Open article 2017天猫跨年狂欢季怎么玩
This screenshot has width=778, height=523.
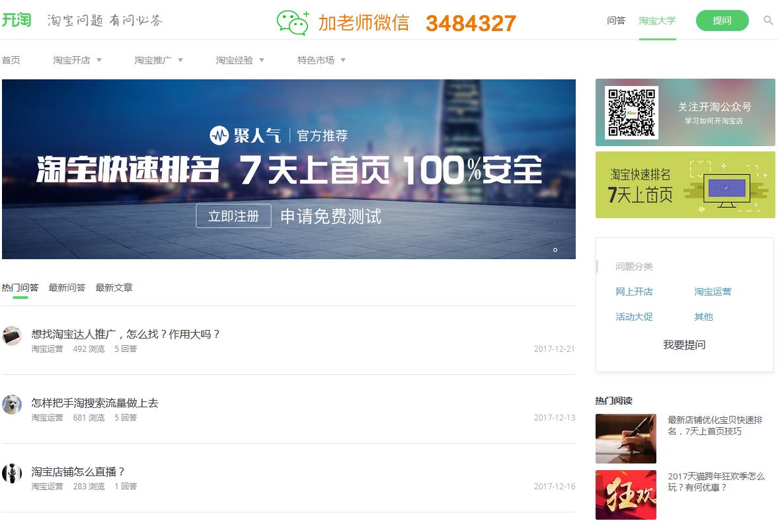pyautogui.click(x=716, y=482)
